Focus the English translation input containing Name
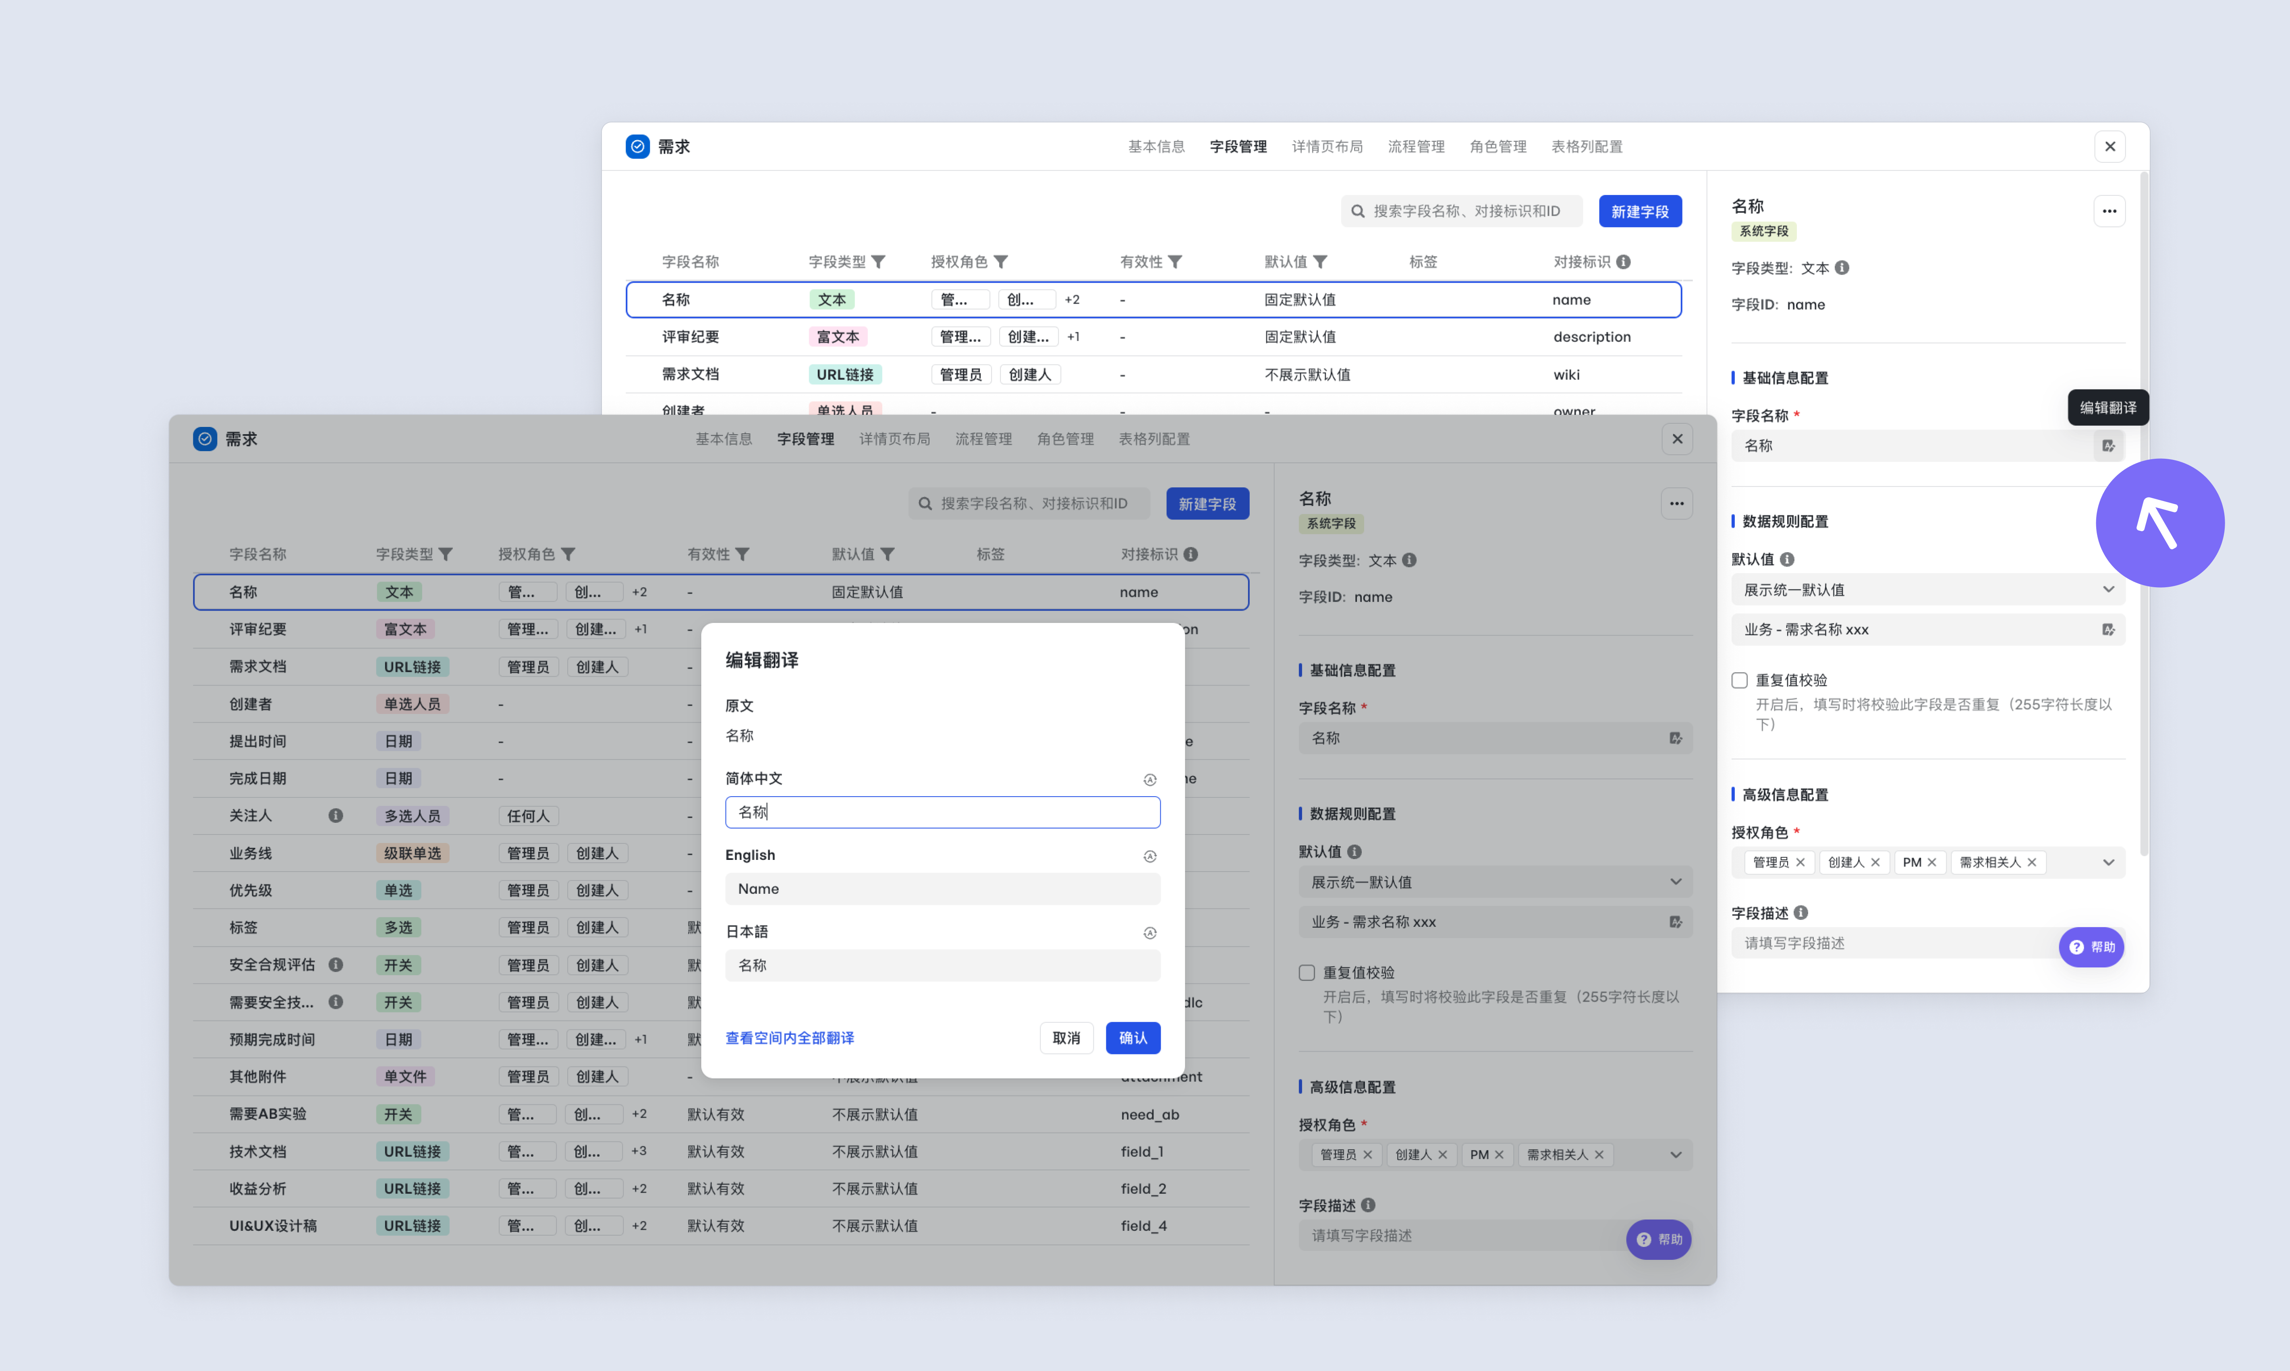The height and width of the screenshot is (1371, 2290). point(943,890)
